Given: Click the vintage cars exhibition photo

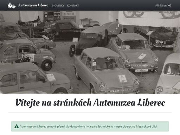Looking at the screenshot, I should 90,52.
